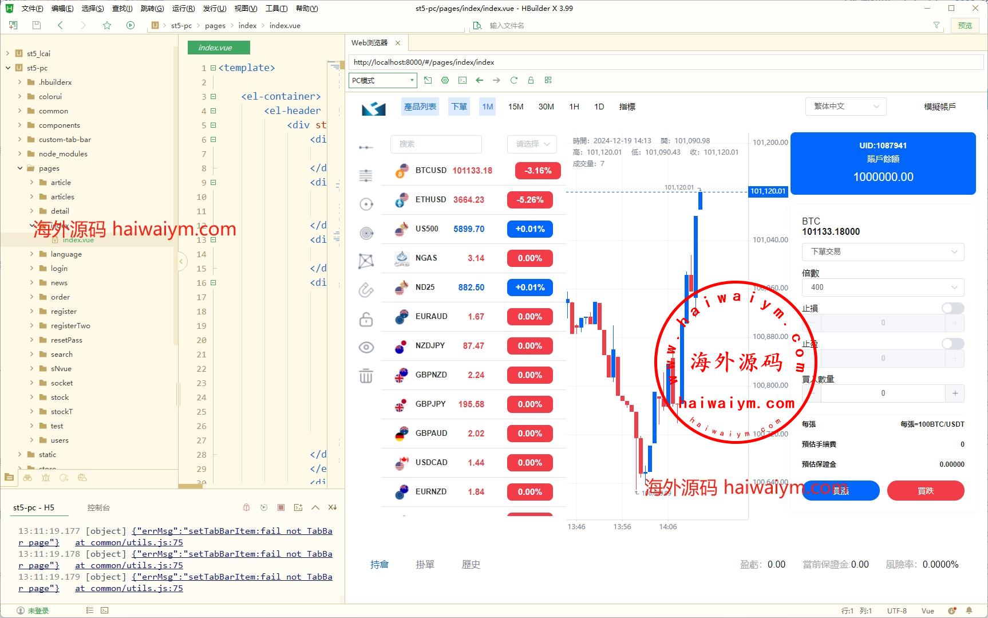Click the 搜索 search input field
This screenshot has height=618, width=988.
(436, 144)
